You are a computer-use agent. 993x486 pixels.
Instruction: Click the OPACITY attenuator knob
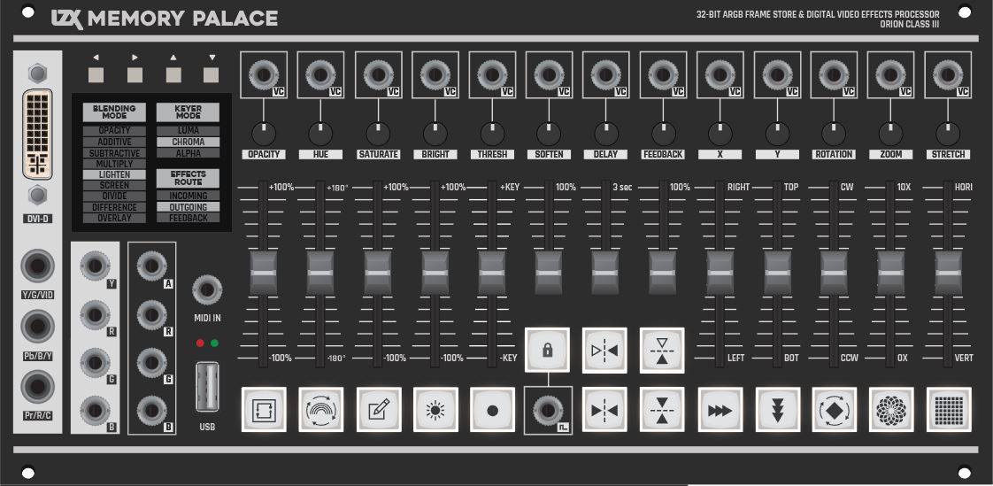pyautogui.click(x=264, y=134)
